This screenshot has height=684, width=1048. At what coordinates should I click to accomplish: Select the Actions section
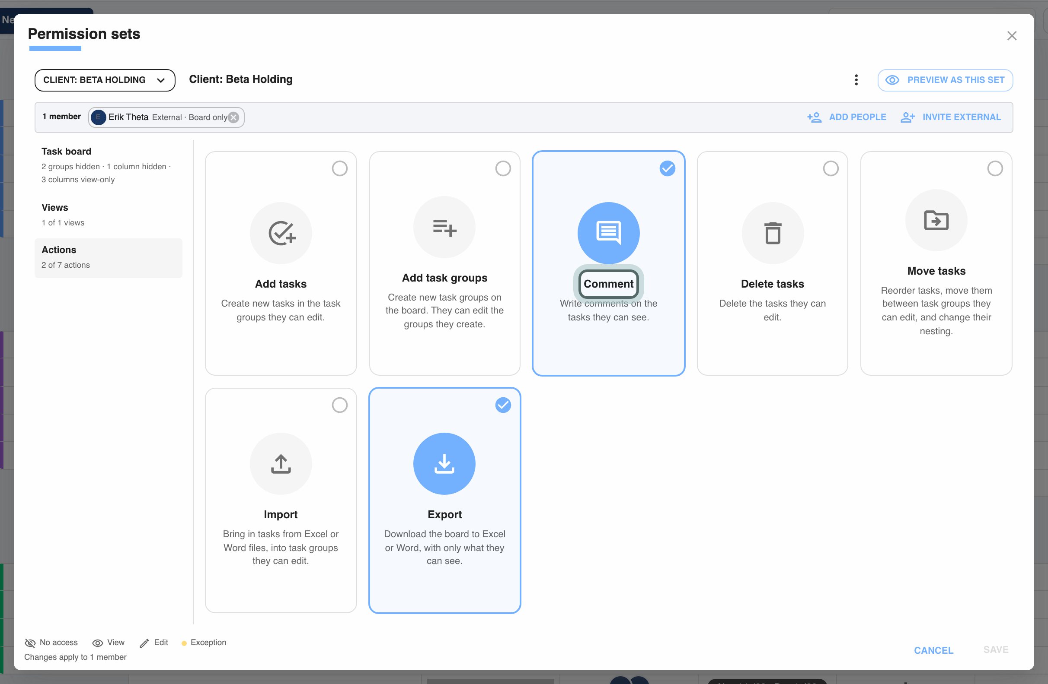coord(109,258)
